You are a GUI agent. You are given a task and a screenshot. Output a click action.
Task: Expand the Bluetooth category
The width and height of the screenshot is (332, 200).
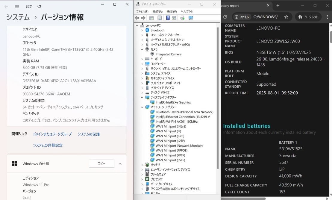coord(142,30)
